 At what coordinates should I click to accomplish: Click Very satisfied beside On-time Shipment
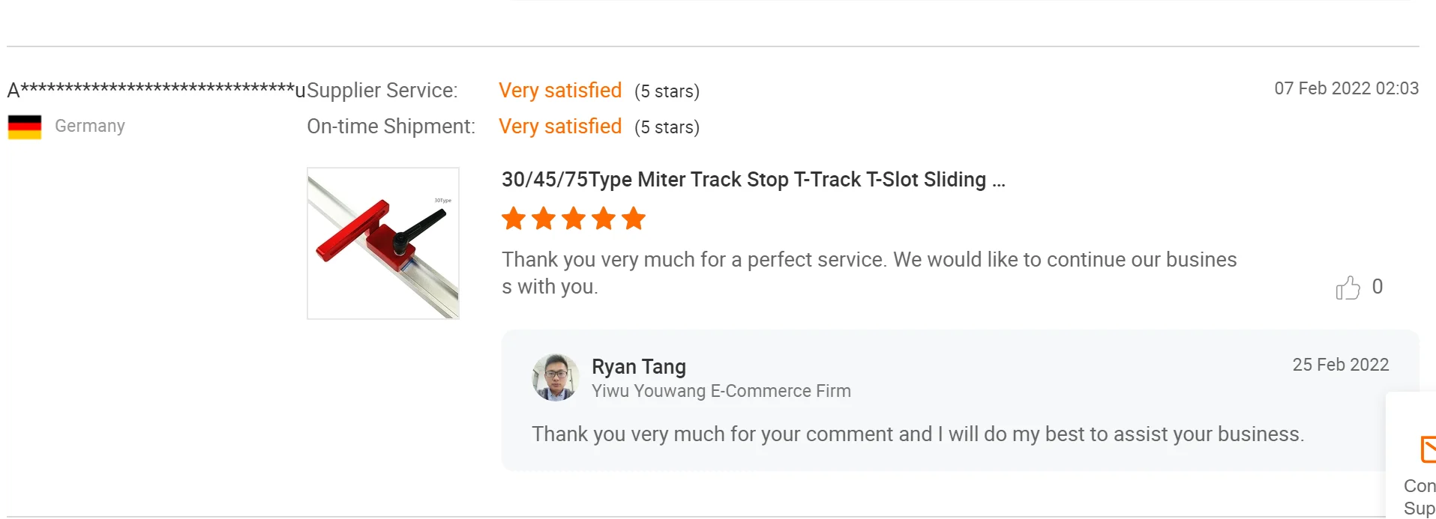[x=560, y=127]
